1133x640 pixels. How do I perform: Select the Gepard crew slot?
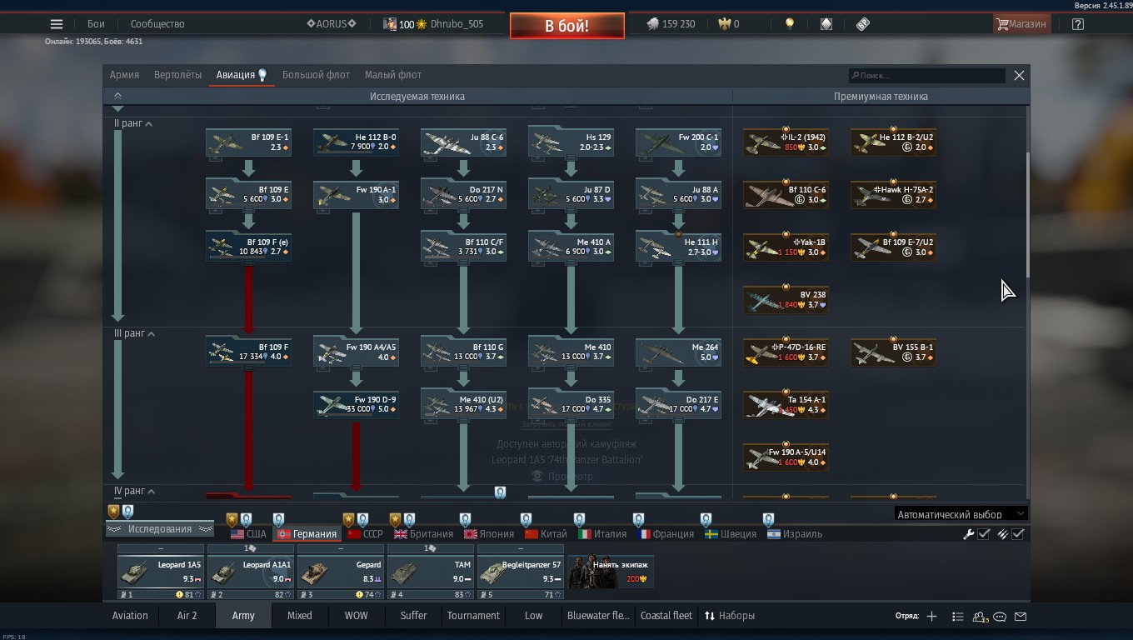[x=340, y=572]
